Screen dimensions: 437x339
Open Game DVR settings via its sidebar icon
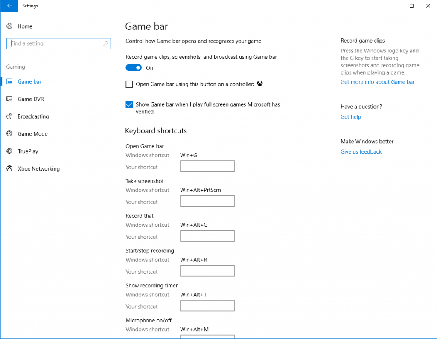point(9,99)
